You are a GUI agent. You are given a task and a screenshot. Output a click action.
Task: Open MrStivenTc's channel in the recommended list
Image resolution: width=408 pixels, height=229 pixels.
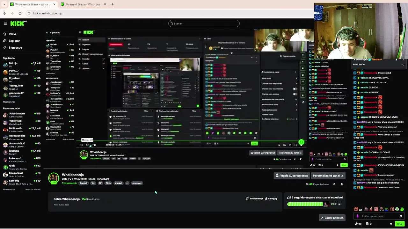coord(22,130)
